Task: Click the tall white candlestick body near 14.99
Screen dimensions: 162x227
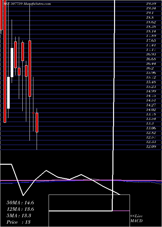Action: [8, 93]
